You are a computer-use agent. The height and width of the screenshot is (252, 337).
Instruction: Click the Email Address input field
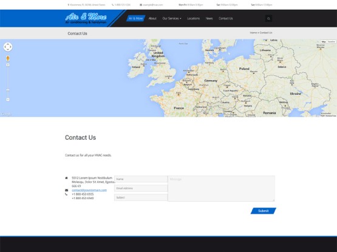click(141, 188)
